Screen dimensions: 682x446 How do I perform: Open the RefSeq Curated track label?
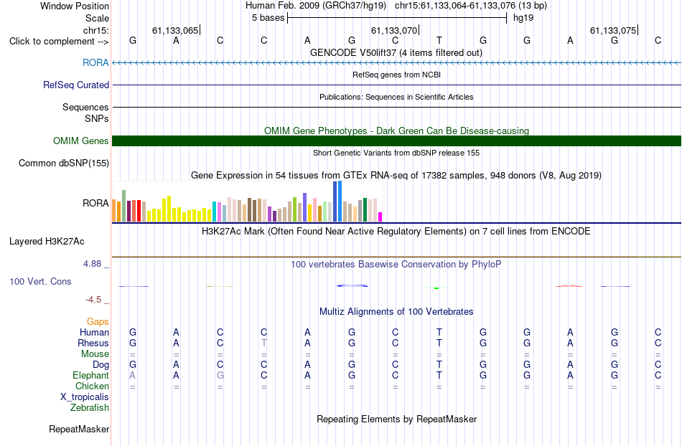[x=76, y=85]
